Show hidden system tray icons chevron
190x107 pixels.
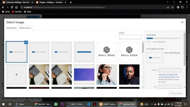[x=152, y=104]
